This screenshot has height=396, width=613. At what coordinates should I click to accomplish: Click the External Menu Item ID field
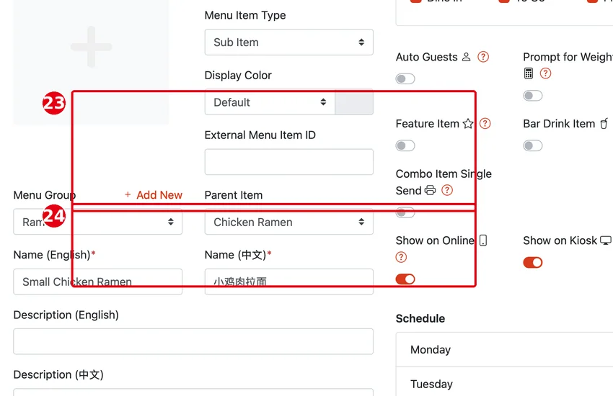(289, 162)
